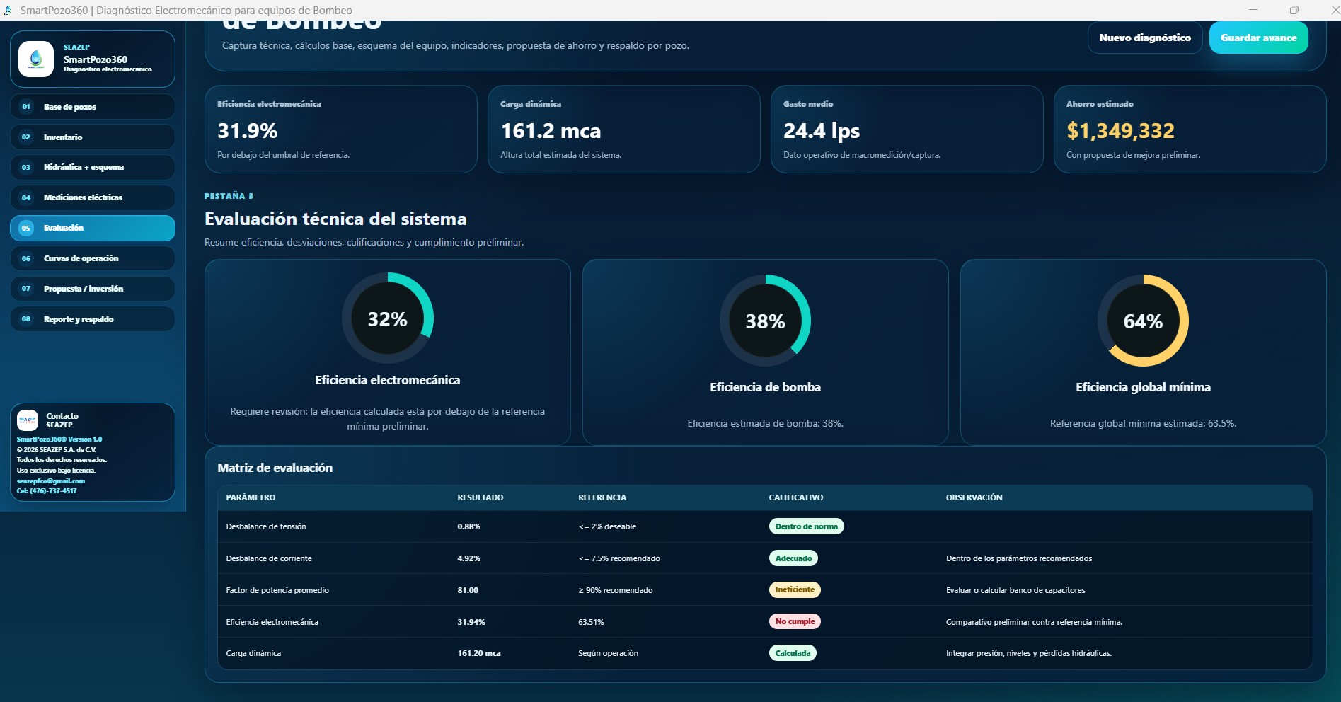Open Base de pozos section

coord(93,107)
